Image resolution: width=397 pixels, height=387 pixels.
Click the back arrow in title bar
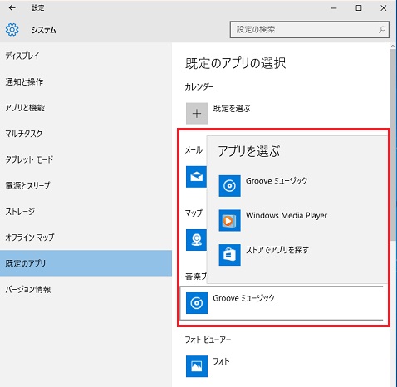click(12, 8)
